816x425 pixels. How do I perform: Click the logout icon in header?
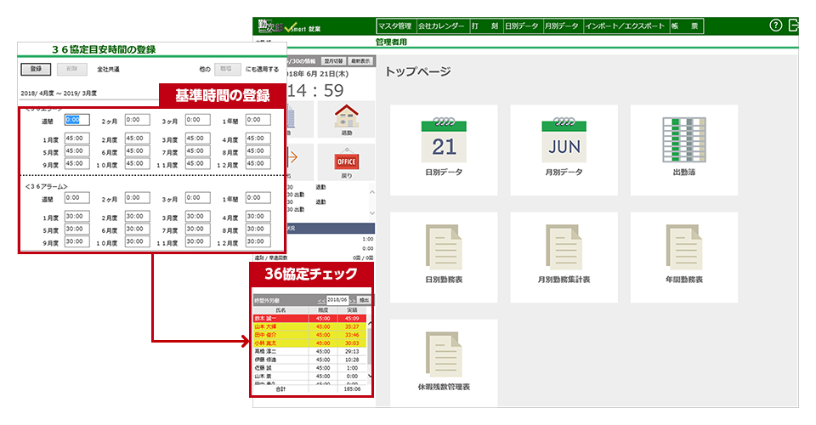794,25
